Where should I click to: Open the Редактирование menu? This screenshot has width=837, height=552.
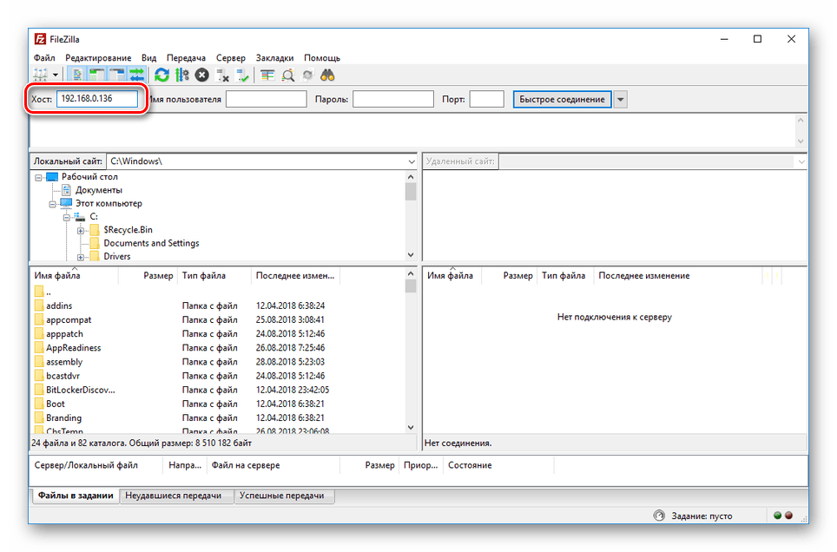click(x=98, y=57)
